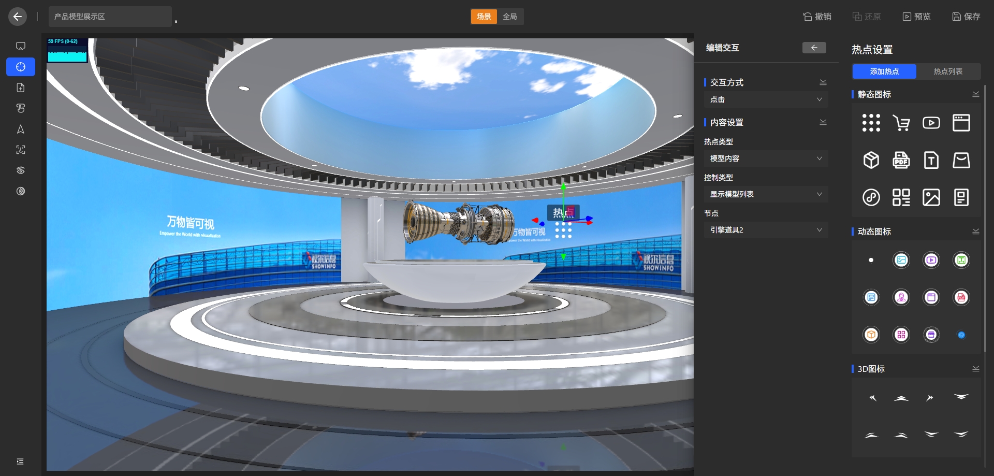Image resolution: width=994 pixels, height=476 pixels.
Task: Choose the PDF document static icon
Action: [901, 161]
